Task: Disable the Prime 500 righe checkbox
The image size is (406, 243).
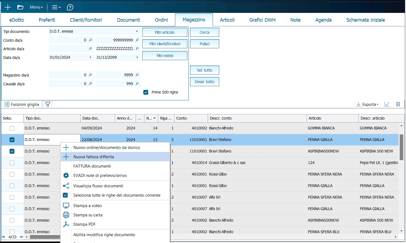Action: pyautogui.click(x=146, y=92)
